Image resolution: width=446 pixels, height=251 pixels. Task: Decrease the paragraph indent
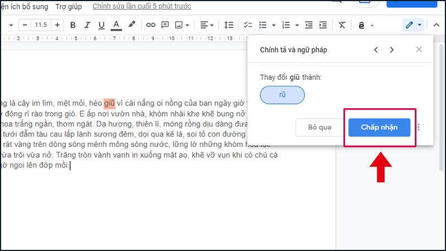point(309,25)
